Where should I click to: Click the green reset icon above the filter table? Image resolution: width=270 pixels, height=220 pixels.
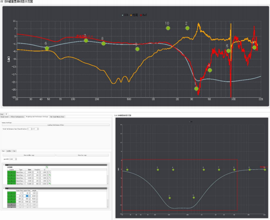point(47,167)
